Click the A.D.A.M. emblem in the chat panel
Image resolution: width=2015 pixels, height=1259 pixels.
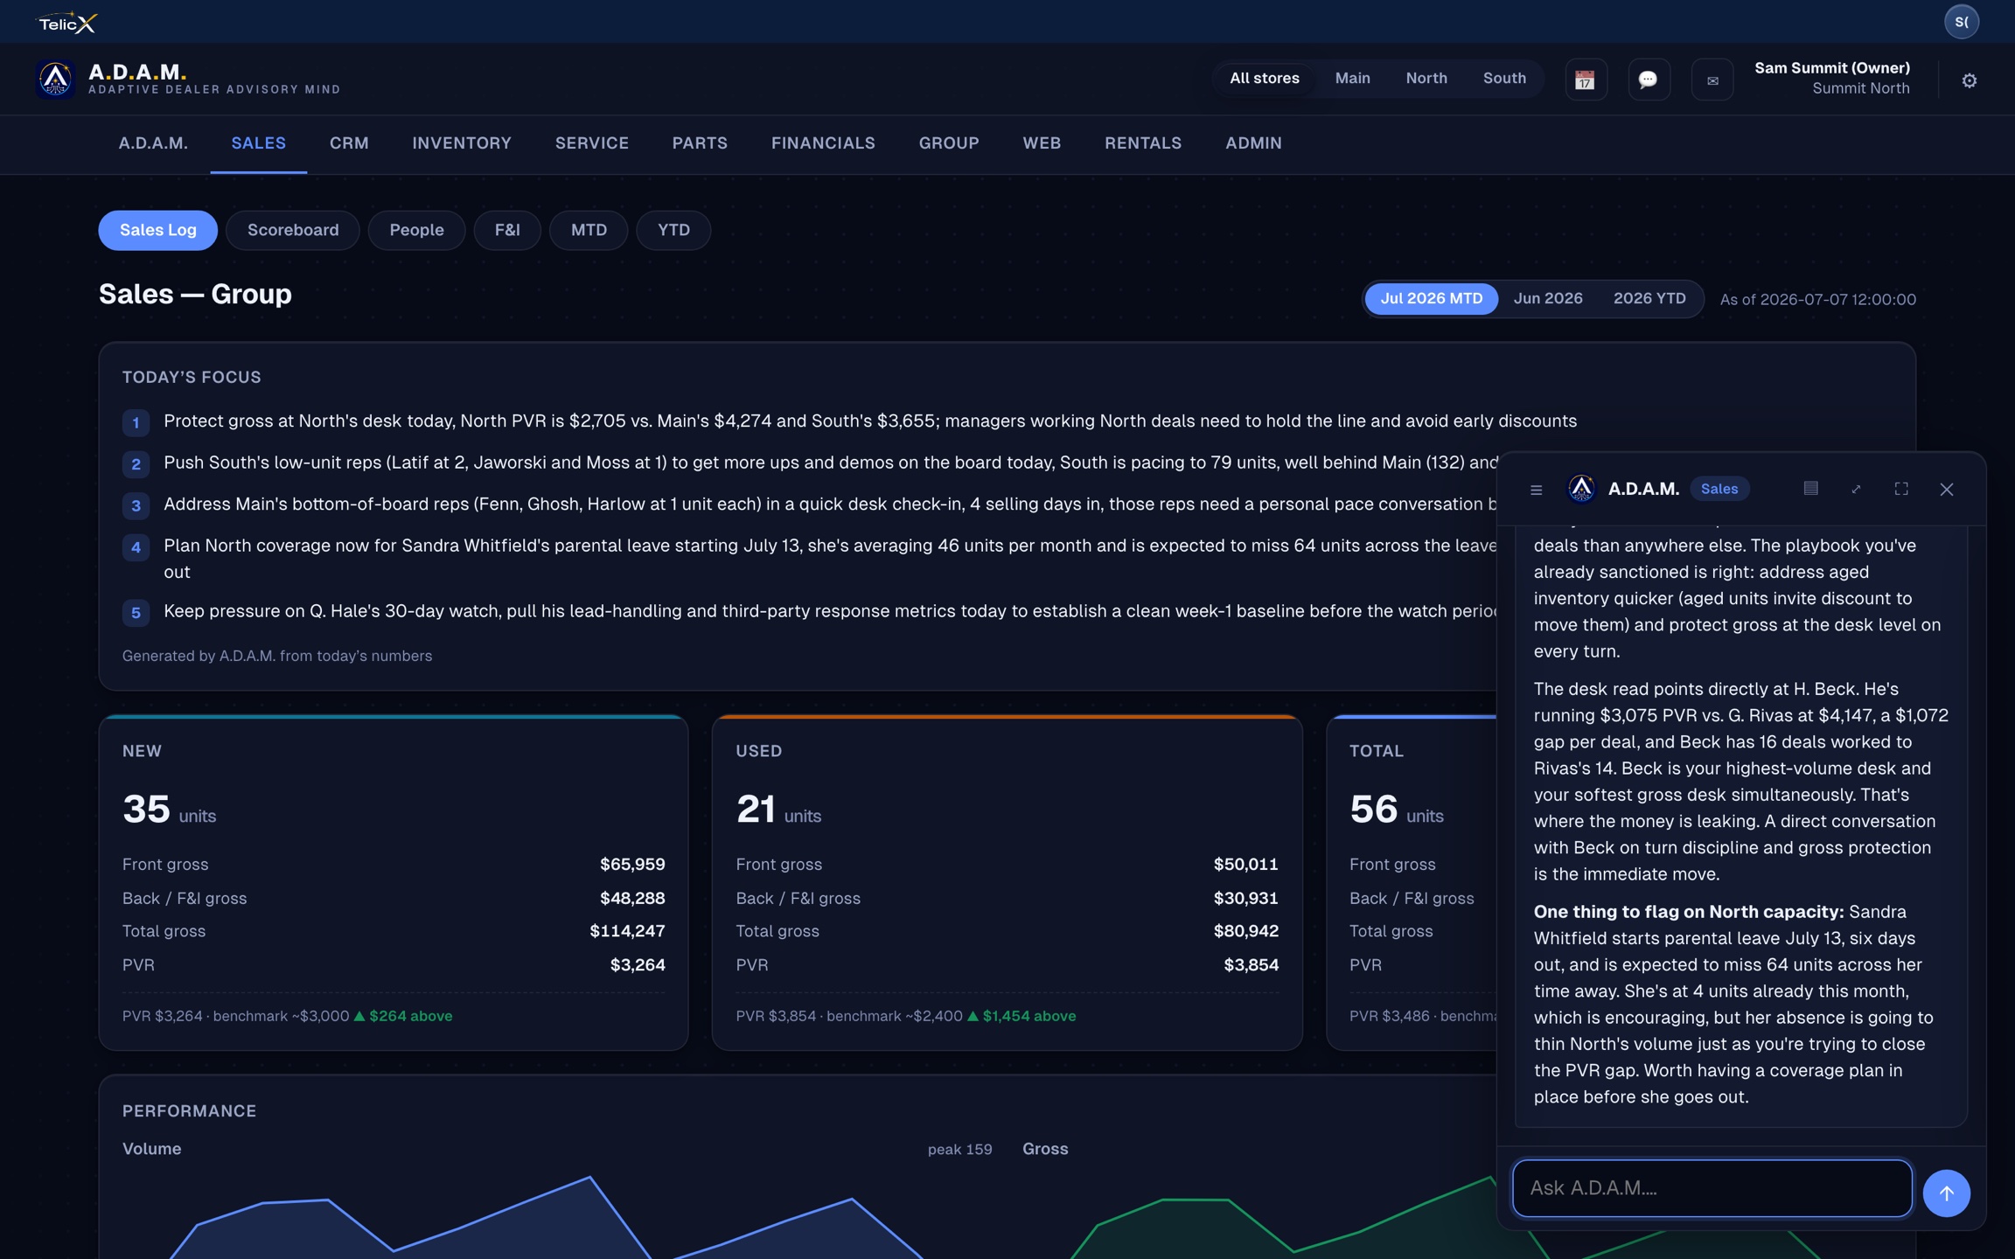pos(1580,489)
